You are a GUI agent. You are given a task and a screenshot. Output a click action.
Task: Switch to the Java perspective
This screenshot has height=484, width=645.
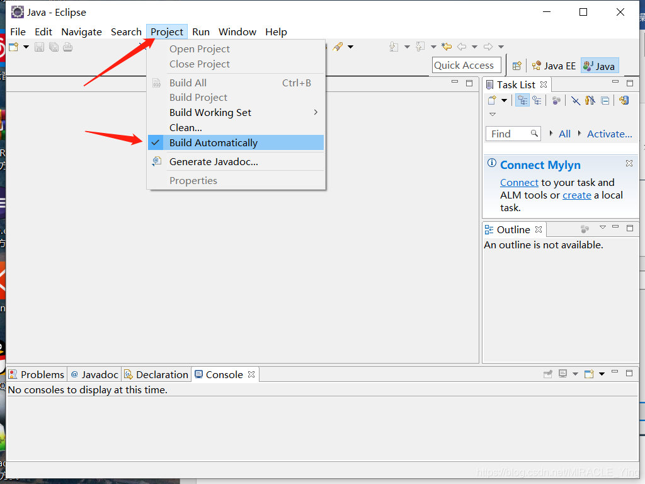[600, 66]
